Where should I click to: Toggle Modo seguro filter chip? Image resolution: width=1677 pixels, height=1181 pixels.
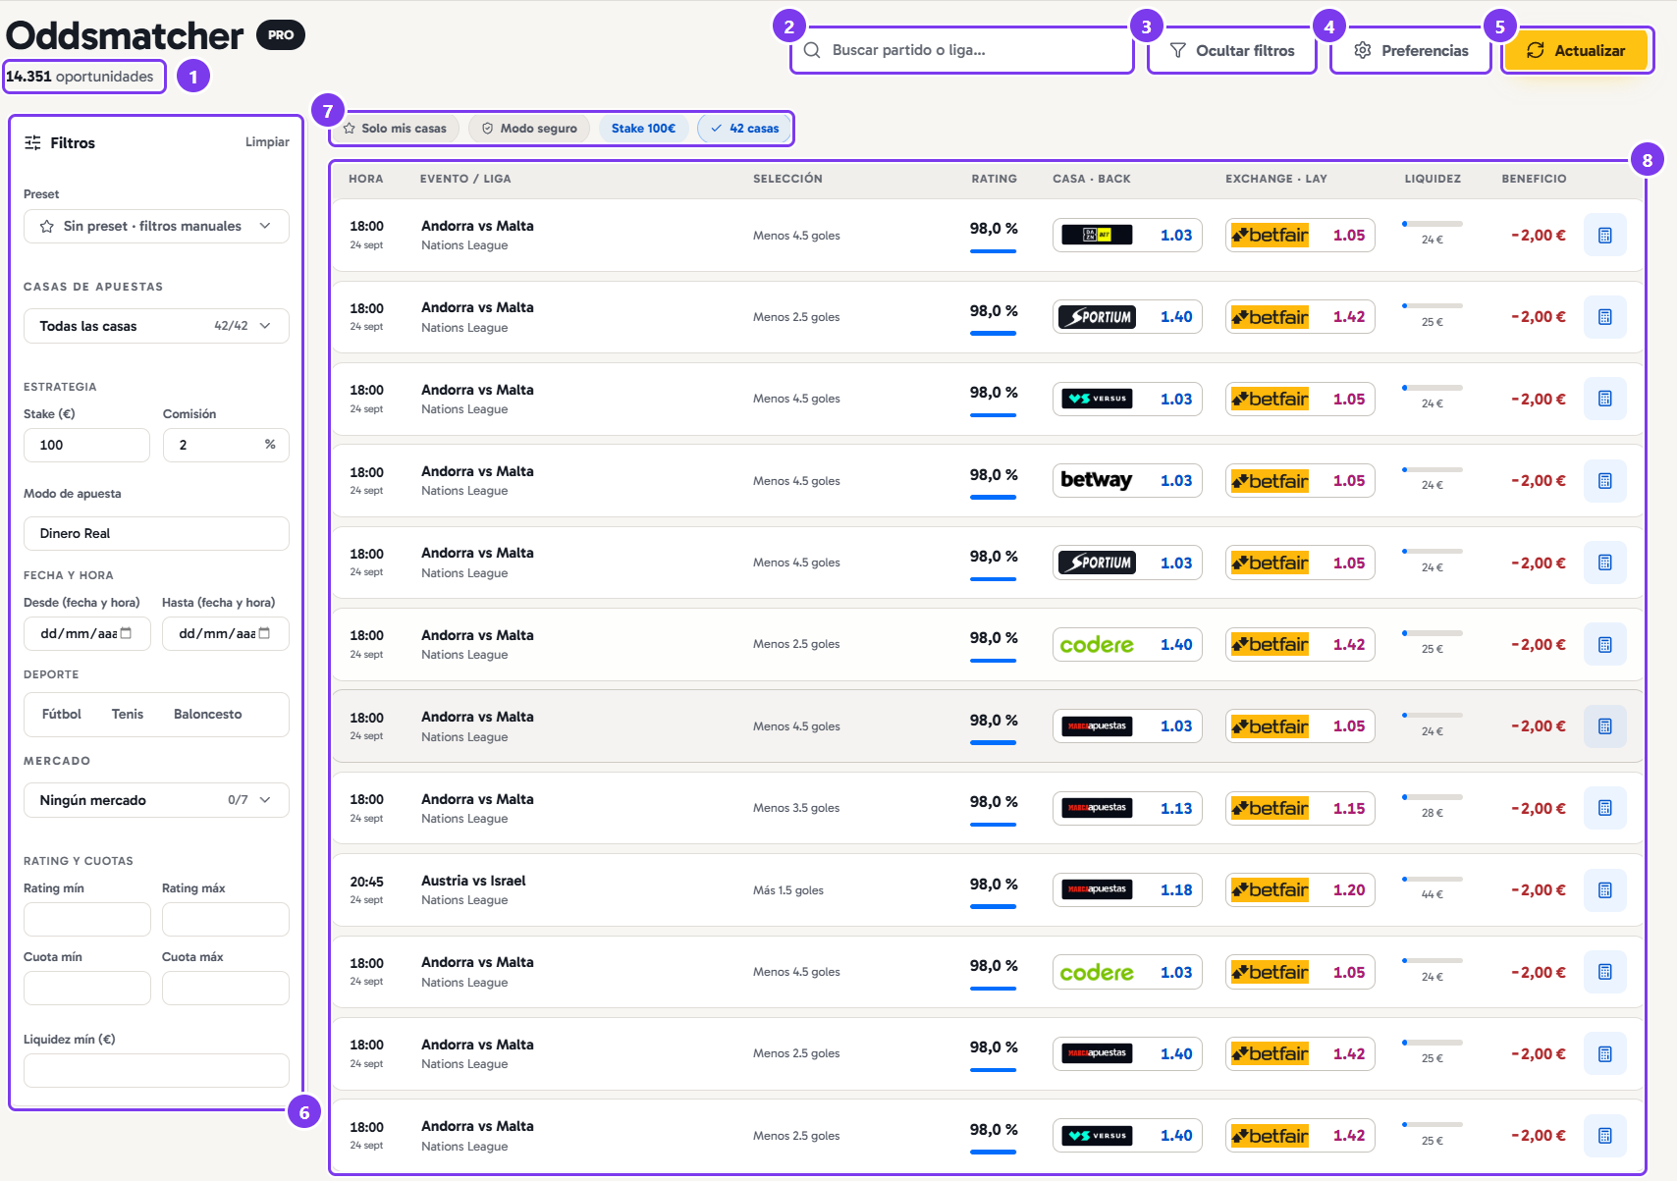[529, 129]
